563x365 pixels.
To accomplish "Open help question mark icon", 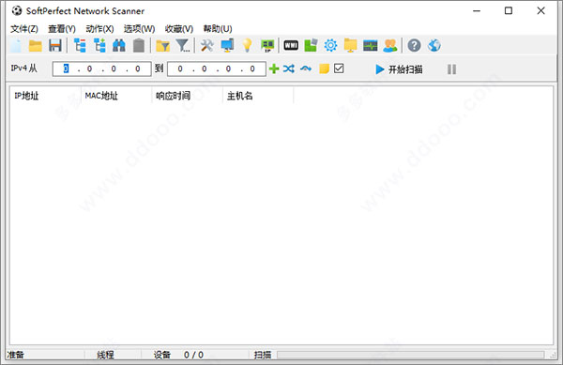I will coord(414,46).
